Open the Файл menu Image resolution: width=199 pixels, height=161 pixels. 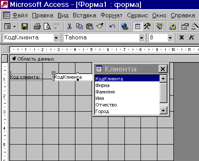20,15
